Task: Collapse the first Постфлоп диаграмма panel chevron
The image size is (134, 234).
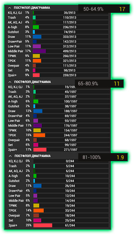Action: point(10,8)
